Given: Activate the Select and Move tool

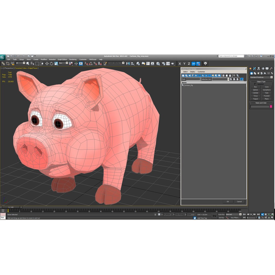Looking at the screenshot, I should coord(47,63).
